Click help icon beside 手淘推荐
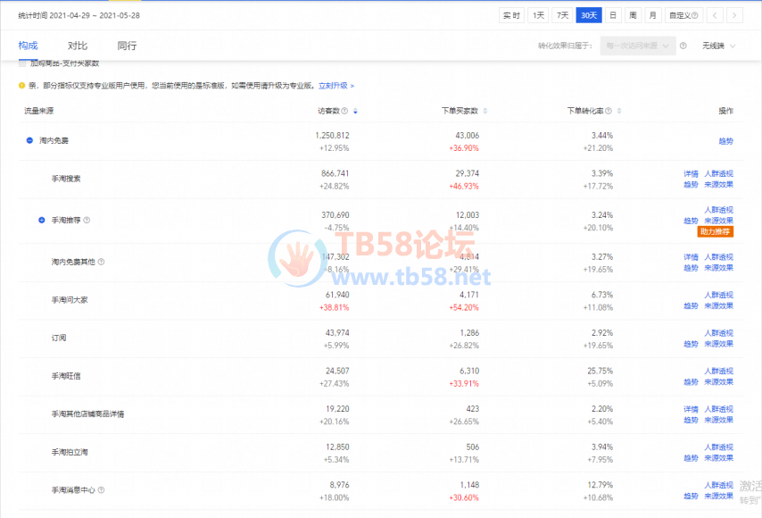Screen dimensions: 762x518 [x=87, y=220]
